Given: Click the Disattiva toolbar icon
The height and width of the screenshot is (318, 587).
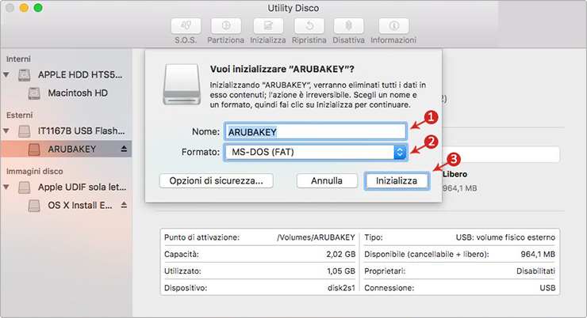Looking at the screenshot, I should point(348,26).
